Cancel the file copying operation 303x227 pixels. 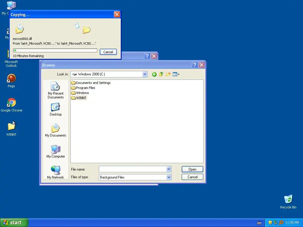coord(108,52)
